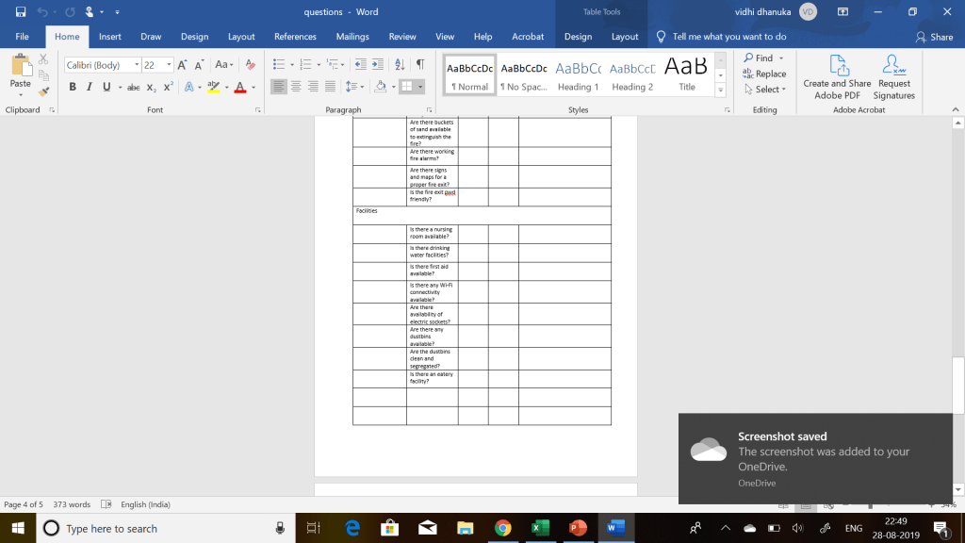Click the Replace button

coord(764,74)
